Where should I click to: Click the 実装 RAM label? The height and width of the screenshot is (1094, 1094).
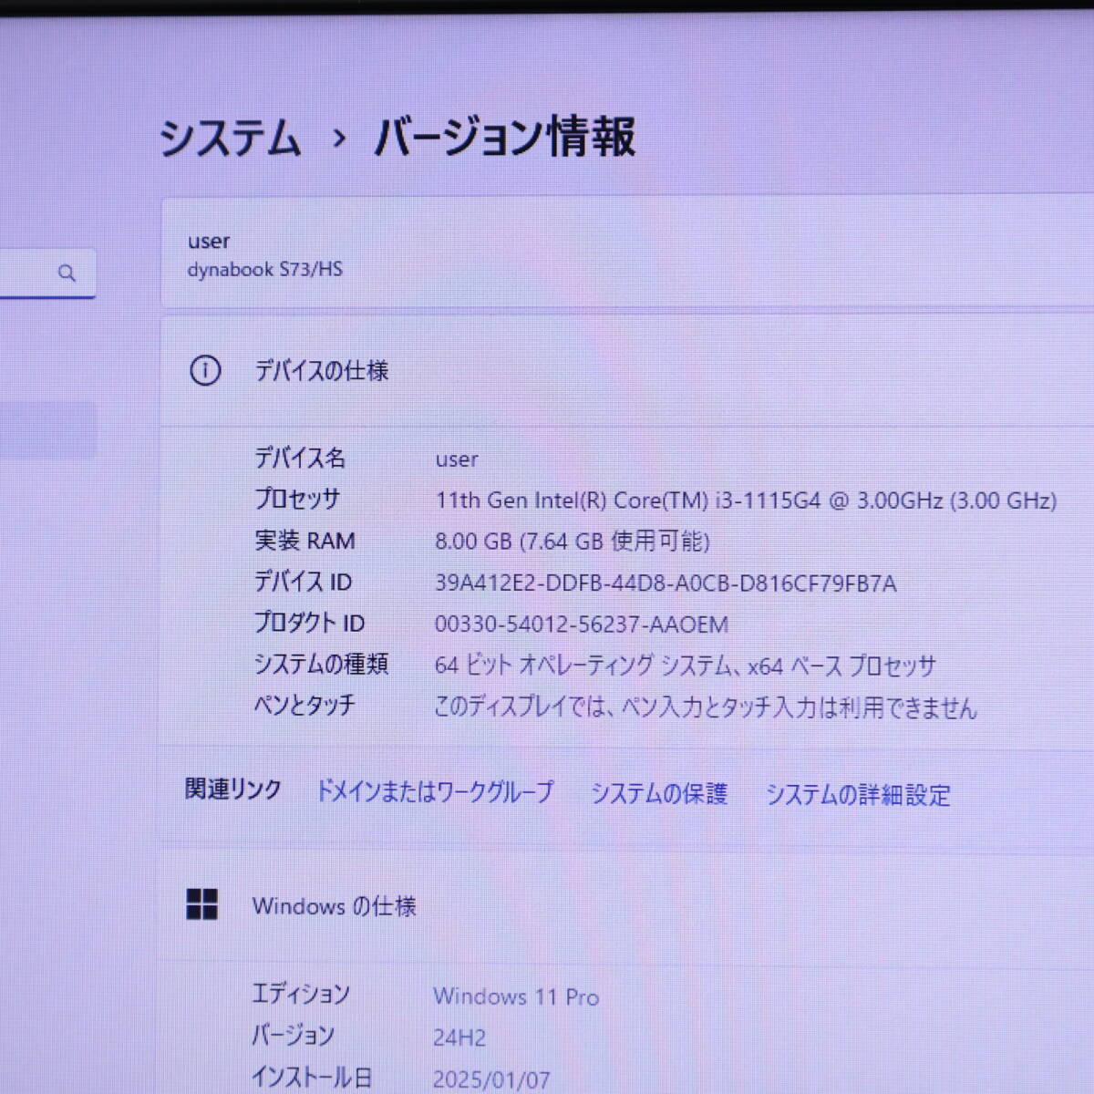point(304,541)
